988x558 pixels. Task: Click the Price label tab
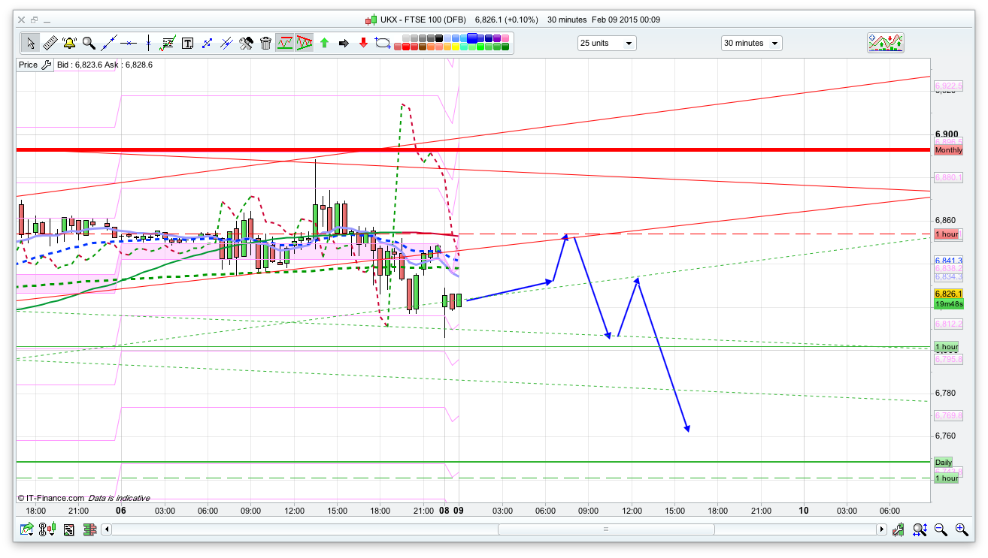(x=28, y=65)
